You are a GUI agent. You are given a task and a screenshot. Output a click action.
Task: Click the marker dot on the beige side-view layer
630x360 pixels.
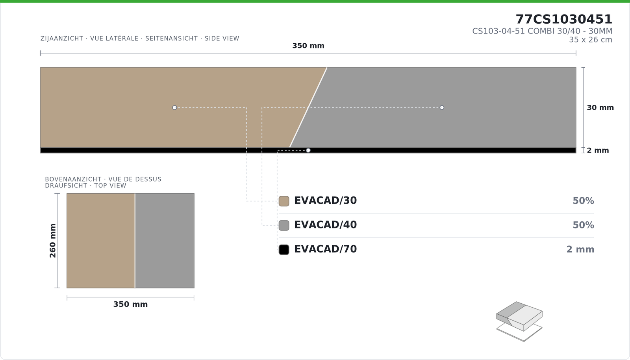click(174, 108)
